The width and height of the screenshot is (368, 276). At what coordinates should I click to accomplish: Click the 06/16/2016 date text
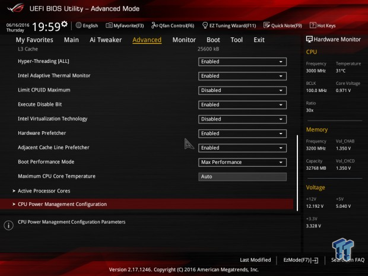[18, 25]
